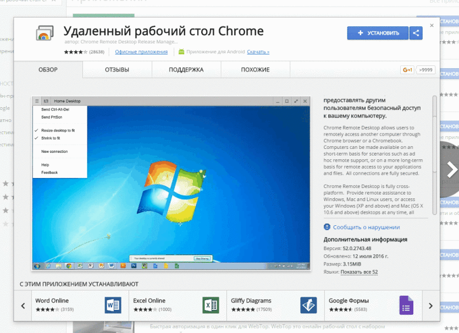Click the Chrome Remote Desktop app icon
Viewport: 459px width, 333px height.
(45, 33)
